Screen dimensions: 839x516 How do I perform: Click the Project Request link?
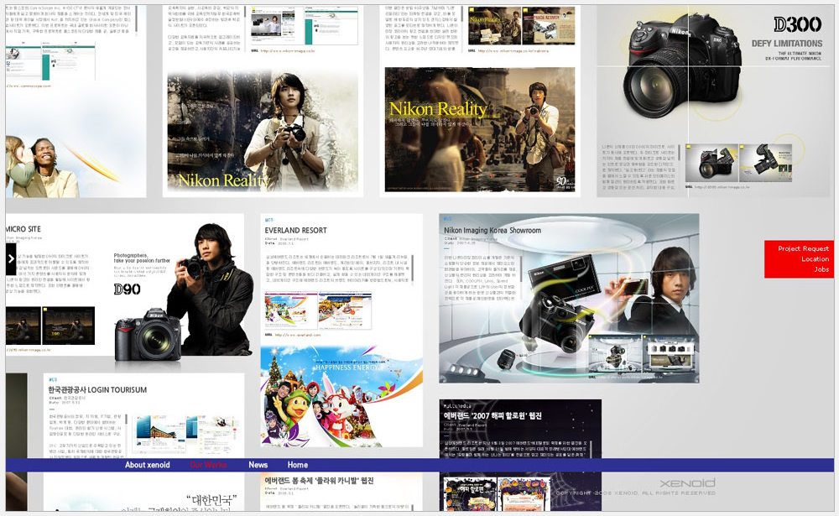pos(802,248)
